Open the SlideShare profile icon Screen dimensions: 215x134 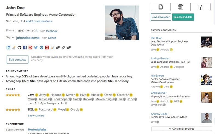(52, 48)
